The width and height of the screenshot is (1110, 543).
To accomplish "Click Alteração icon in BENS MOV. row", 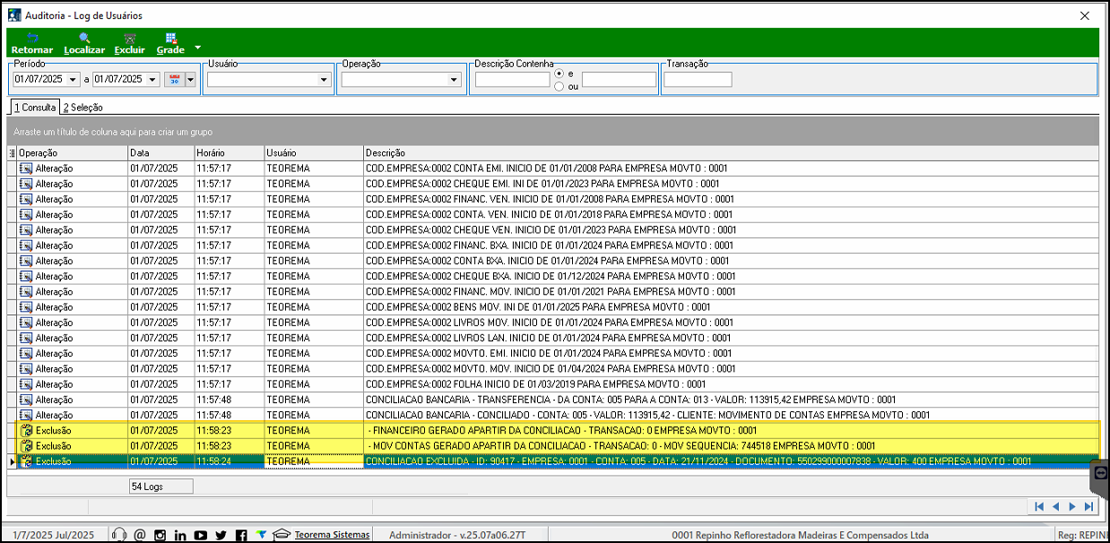I will pyautogui.click(x=26, y=306).
